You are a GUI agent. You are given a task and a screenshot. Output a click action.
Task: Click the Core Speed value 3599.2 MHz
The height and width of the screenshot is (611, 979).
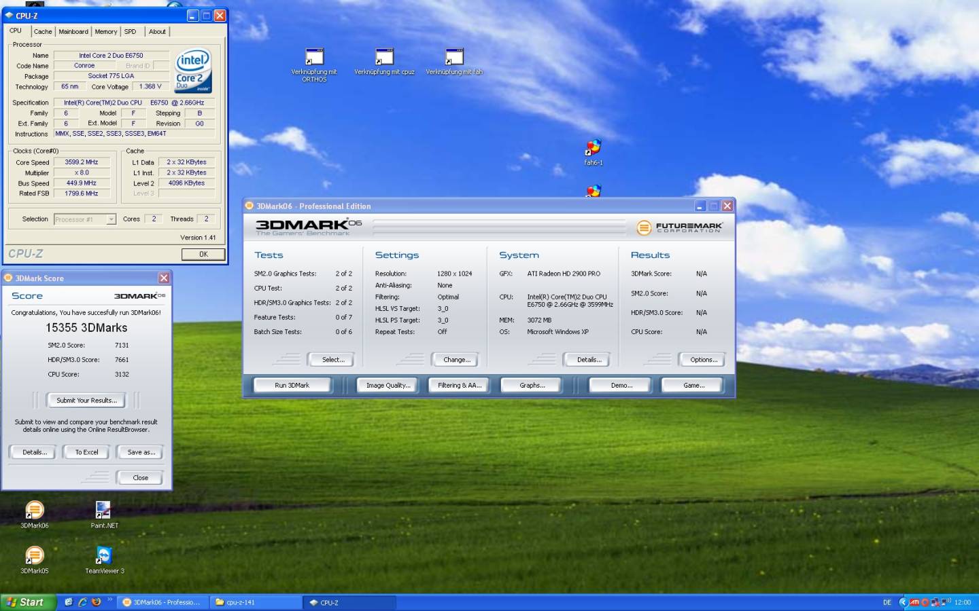(81, 162)
